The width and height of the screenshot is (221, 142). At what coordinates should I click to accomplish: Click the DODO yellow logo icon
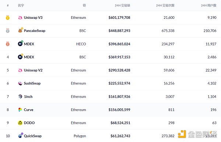click(20, 123)
